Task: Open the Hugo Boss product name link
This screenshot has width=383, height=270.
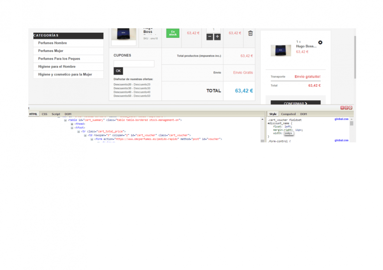Action: point(148,31)
